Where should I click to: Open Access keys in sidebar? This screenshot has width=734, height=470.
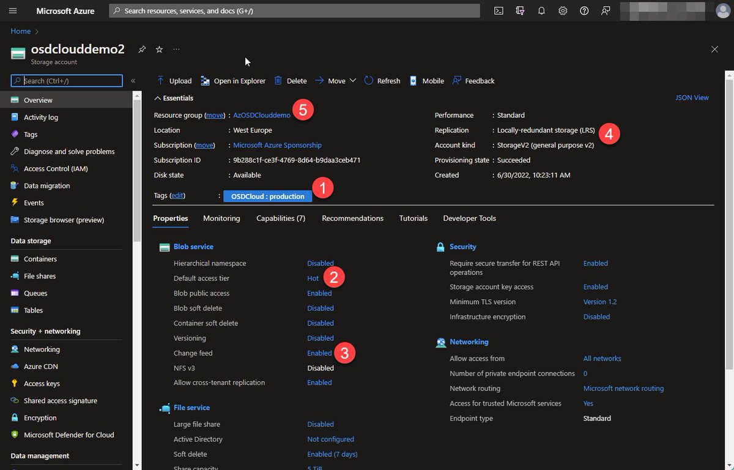(42, 384)
